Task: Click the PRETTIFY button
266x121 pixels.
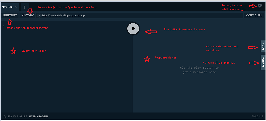Action: coord(10,16)
